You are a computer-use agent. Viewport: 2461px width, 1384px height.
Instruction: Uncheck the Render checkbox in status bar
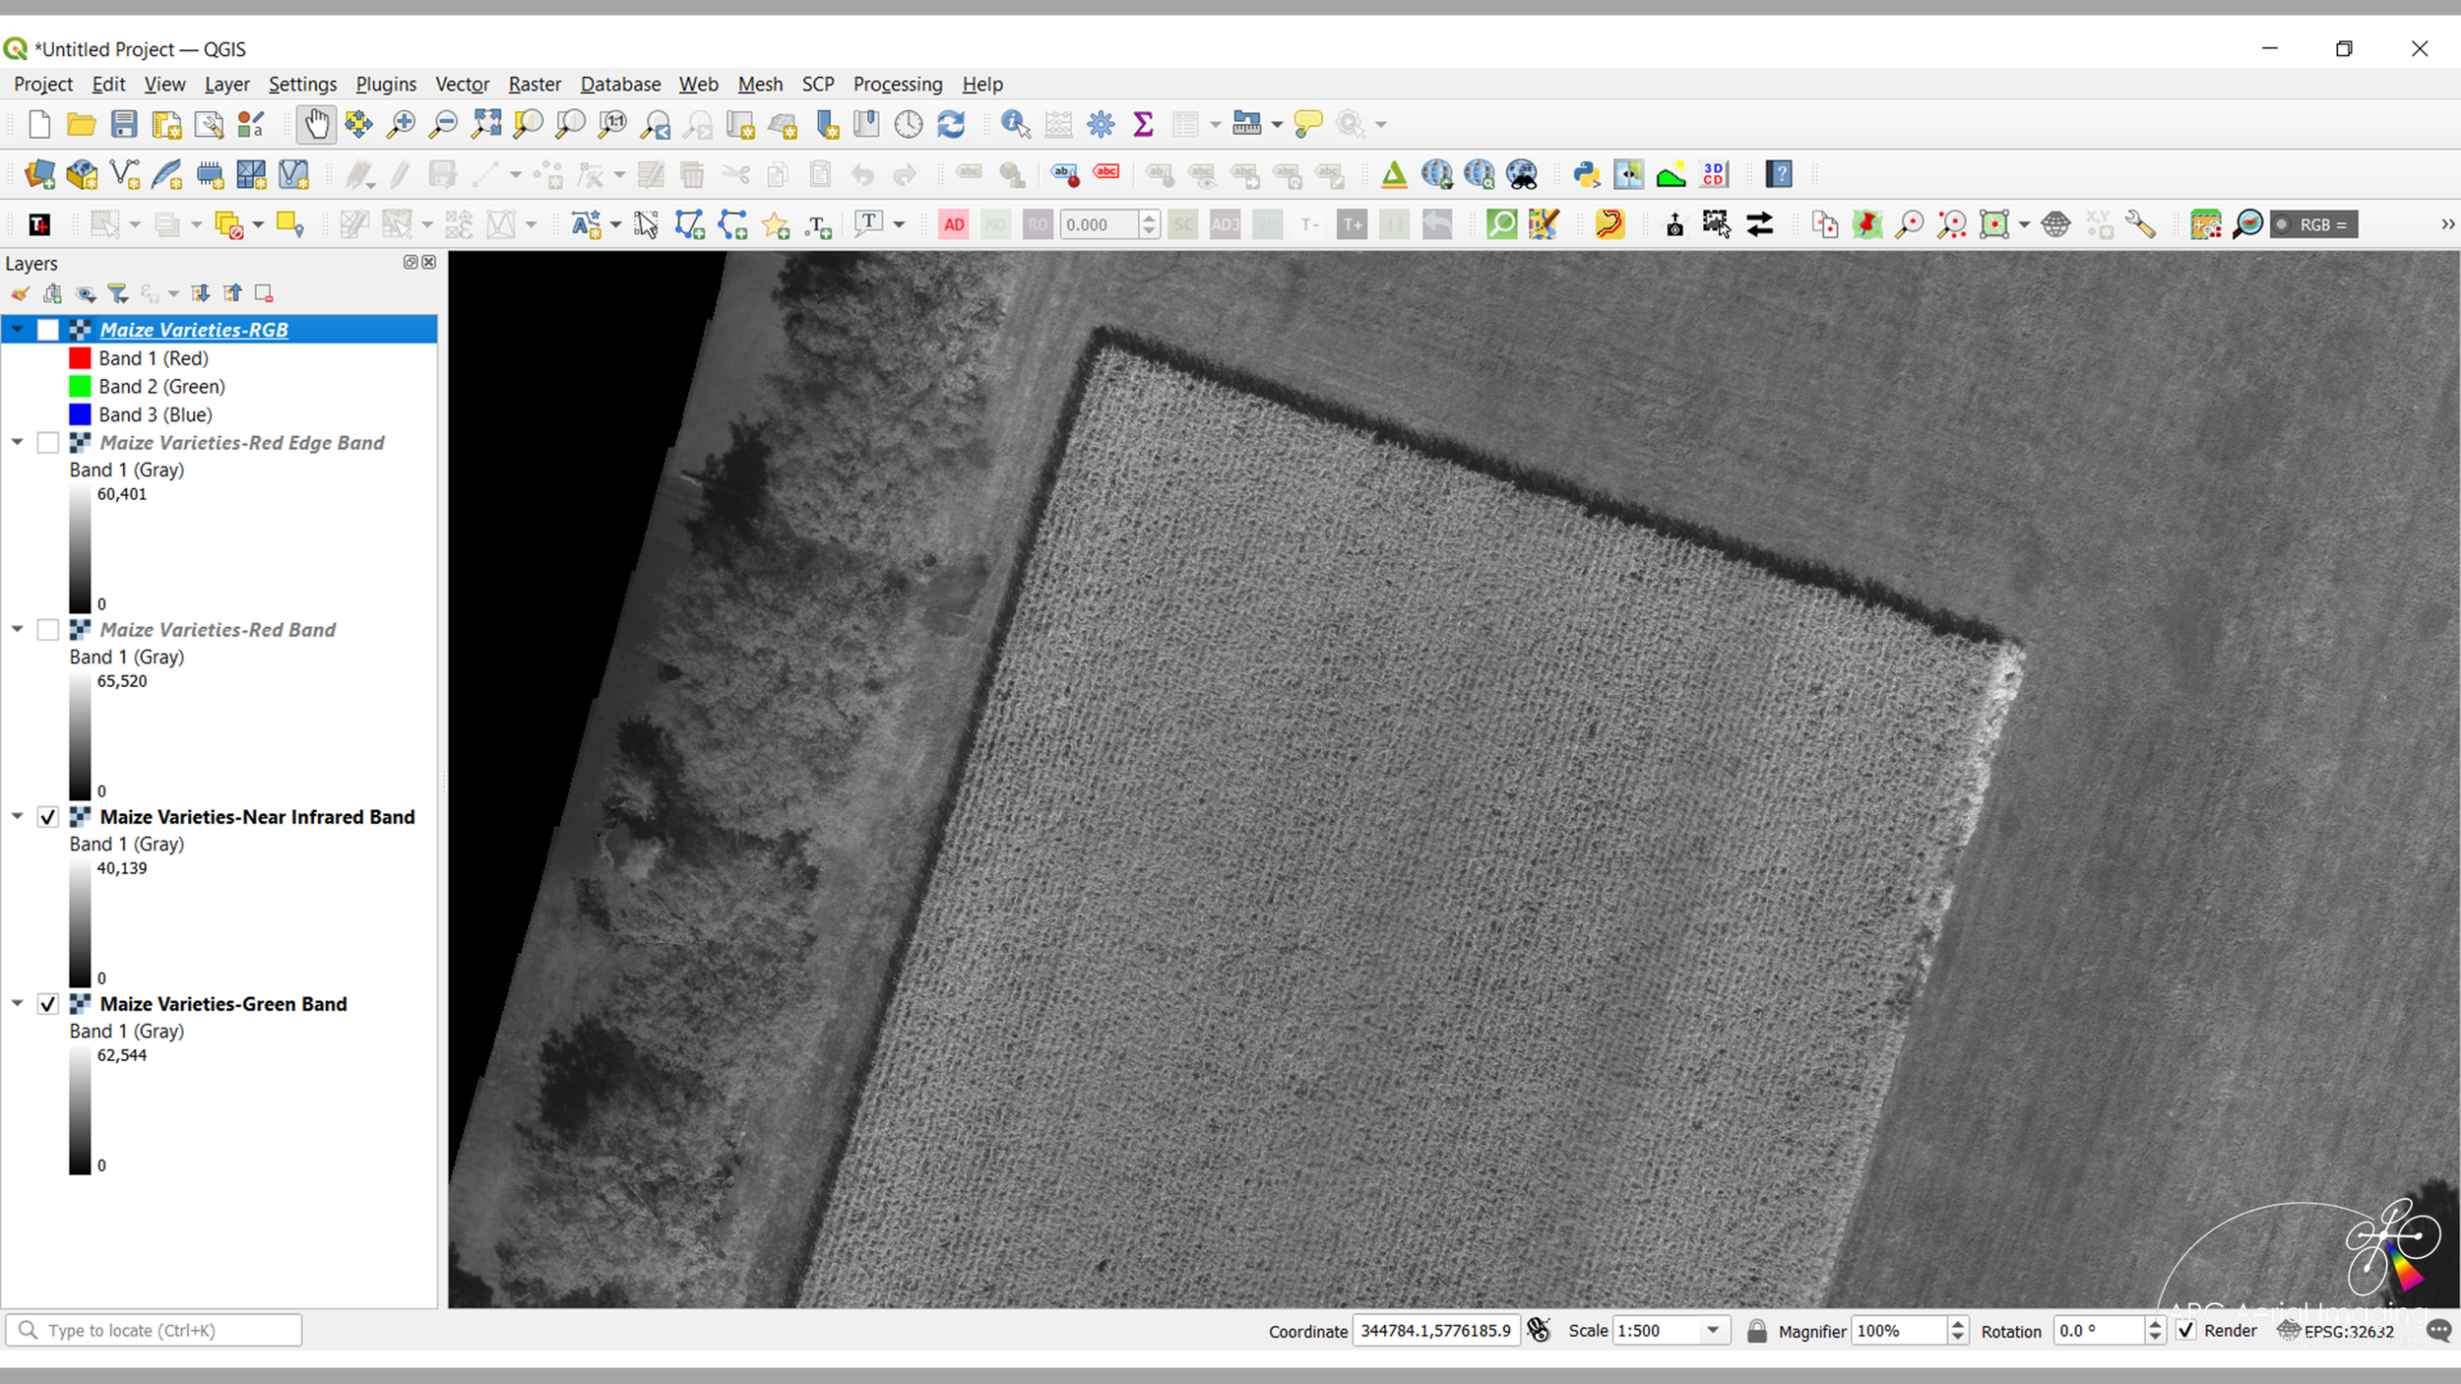click(2186, 1331)
